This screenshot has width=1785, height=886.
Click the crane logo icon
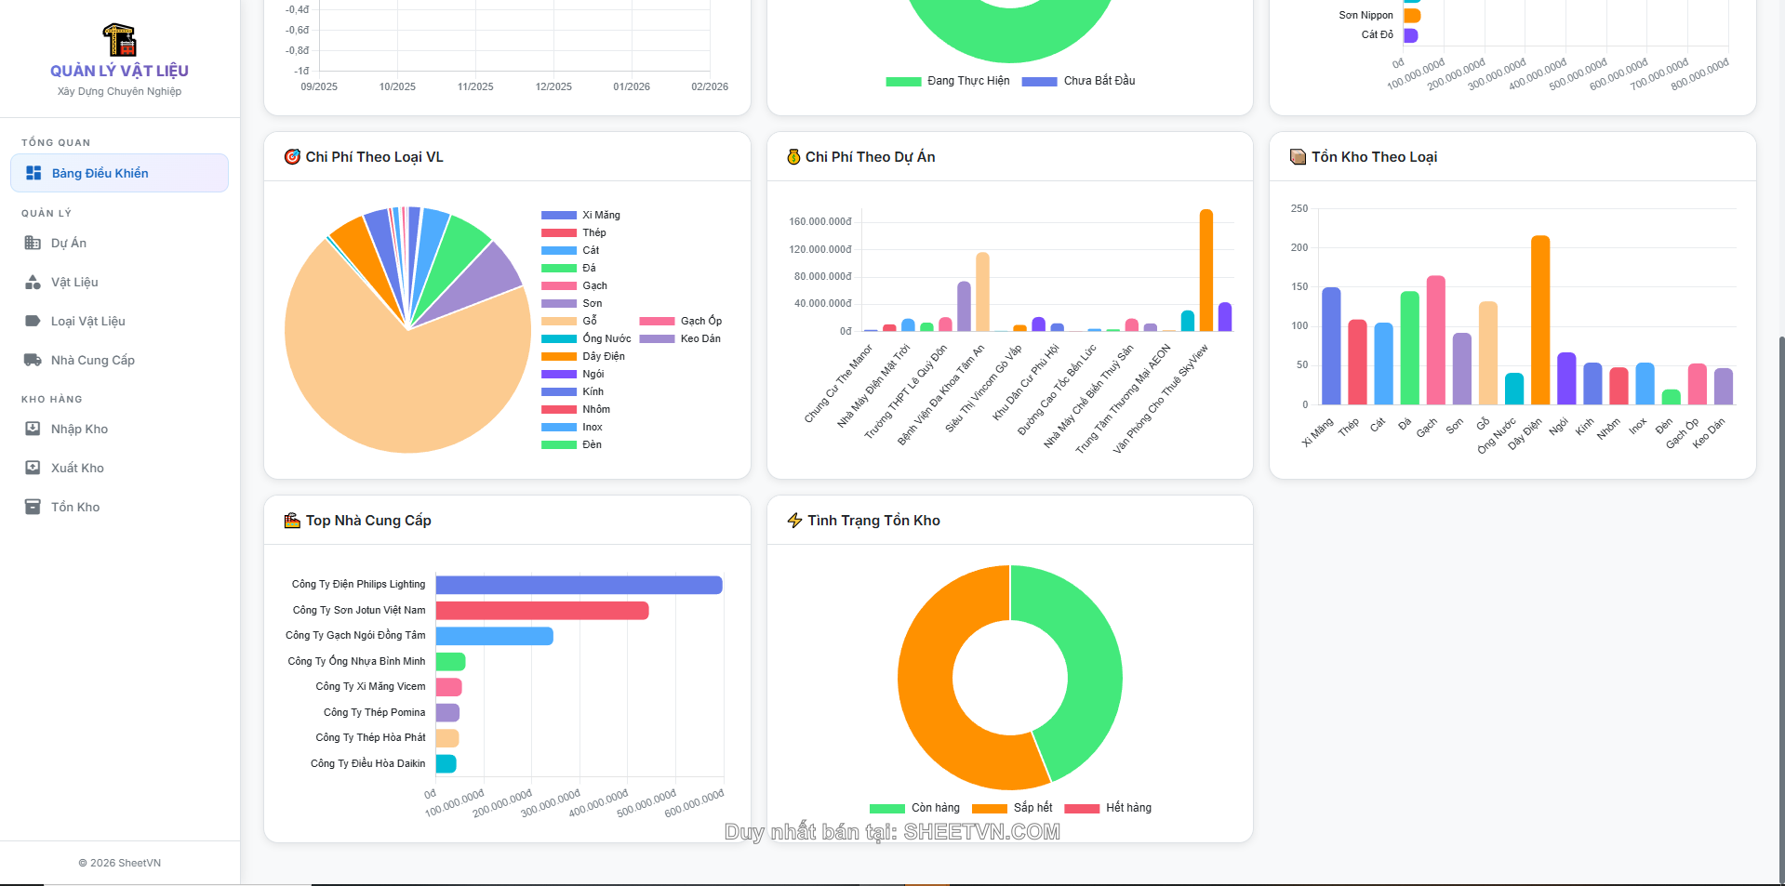pos(119,40)
